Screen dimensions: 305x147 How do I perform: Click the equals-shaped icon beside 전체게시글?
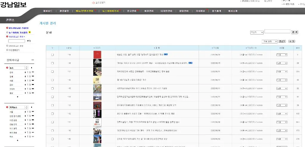click(33, 60)
